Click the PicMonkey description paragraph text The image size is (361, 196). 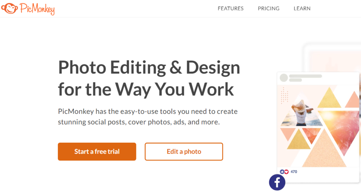coord(148,117)
